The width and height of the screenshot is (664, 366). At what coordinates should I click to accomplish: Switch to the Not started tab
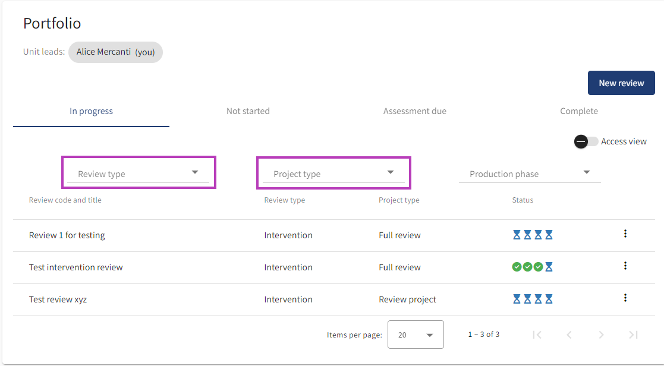(248, 111)
